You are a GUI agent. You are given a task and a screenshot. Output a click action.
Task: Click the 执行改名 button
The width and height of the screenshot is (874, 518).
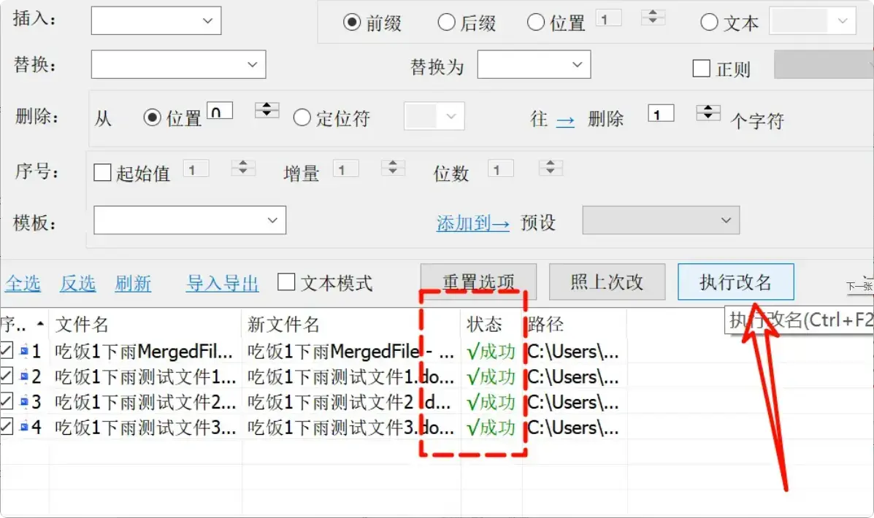(x=736, y=282)
